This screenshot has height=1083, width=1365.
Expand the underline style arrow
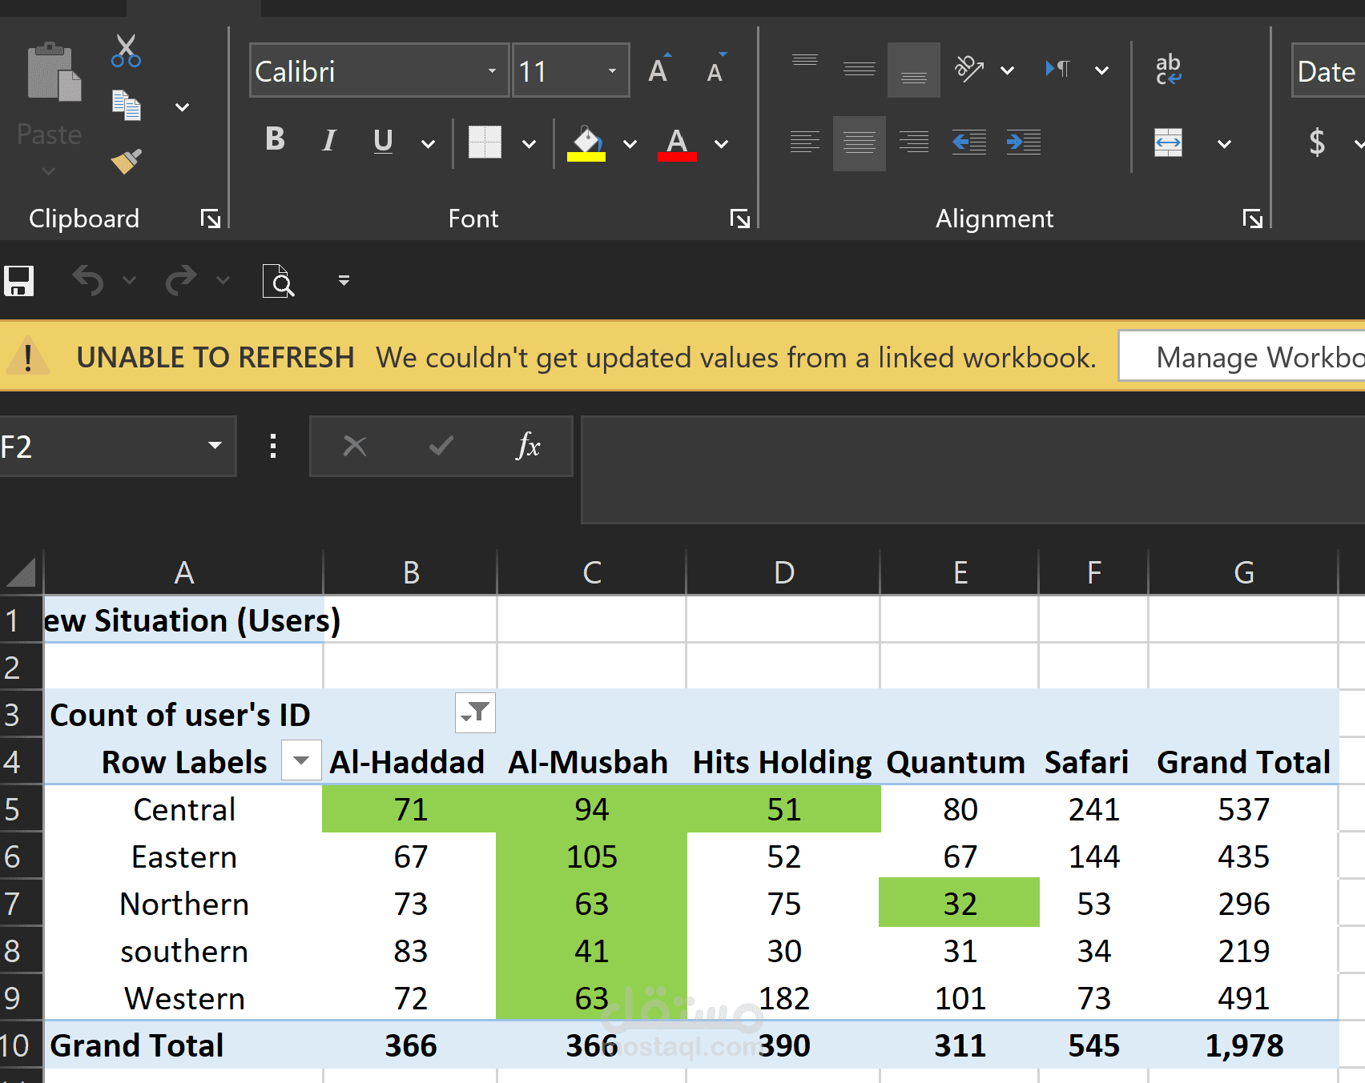[x=429, y=144]
